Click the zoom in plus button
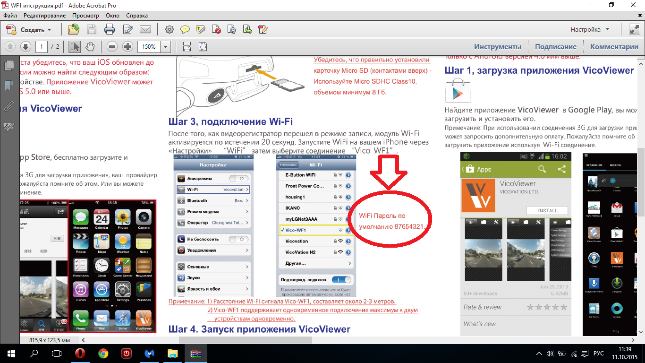The width and height of the screenshot is (645, 363). tap(127, 47)
